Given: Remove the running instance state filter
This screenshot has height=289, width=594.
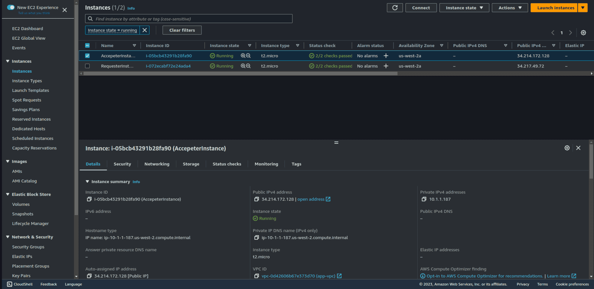Looking at the screenshot, I should 145,30.
